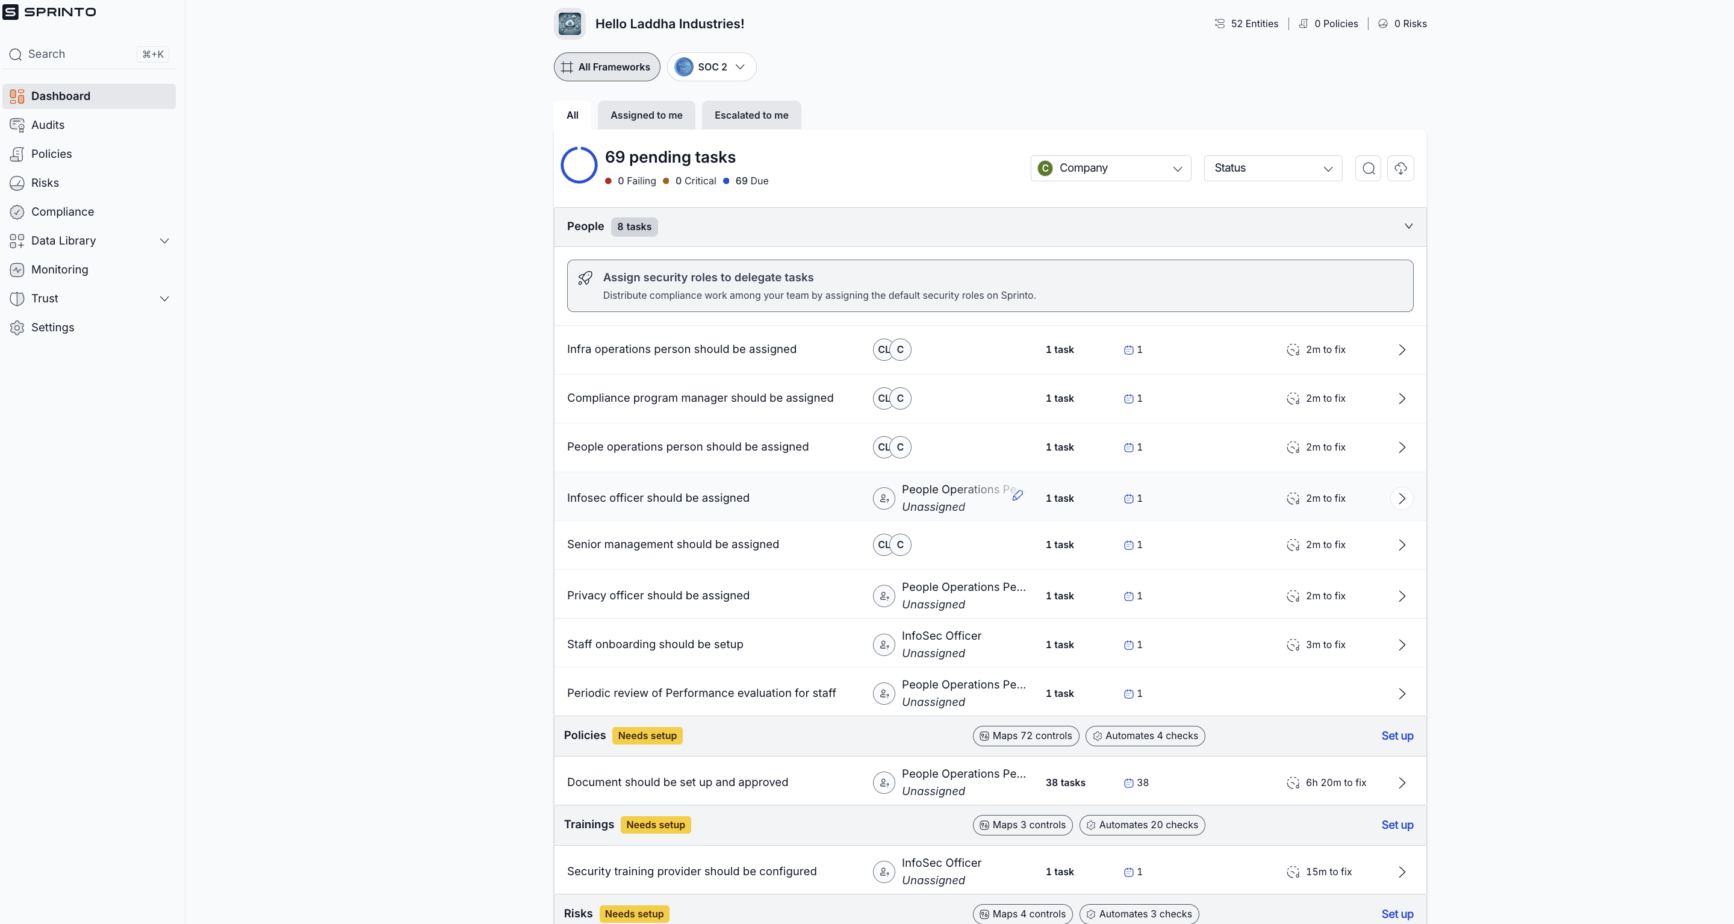The height and width of the screenshot is (924, 1734).
Task: Select the All Frameworks button
Action: pos(606,67)
